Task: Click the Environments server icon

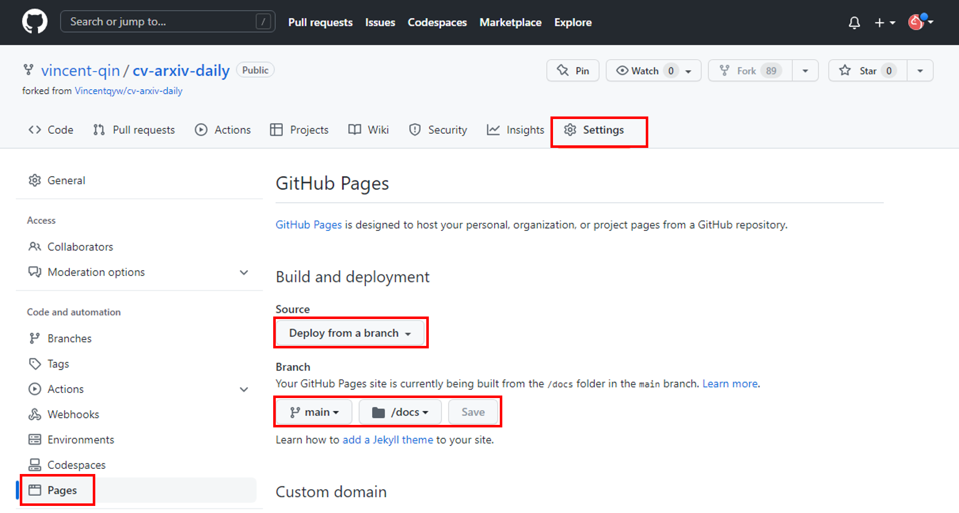Action: tap(34, 440)
